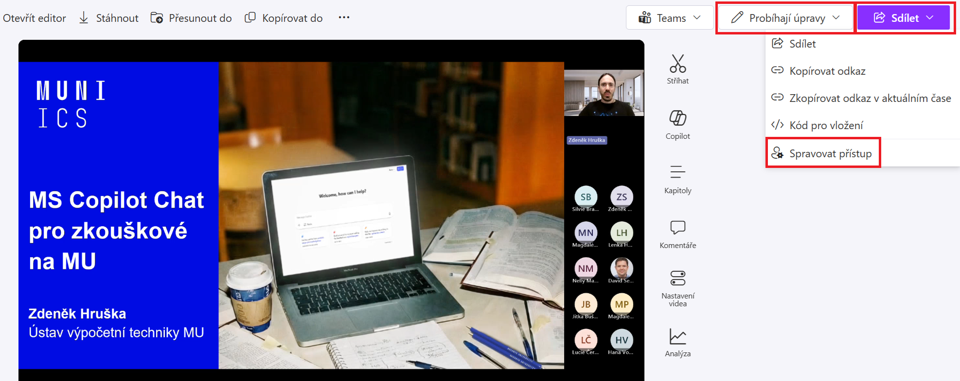Image resolution: width=960 pixels, height=381 pixels.
Task: Click the Zdeněk Hruška name tag
Action: pos(587,140)
